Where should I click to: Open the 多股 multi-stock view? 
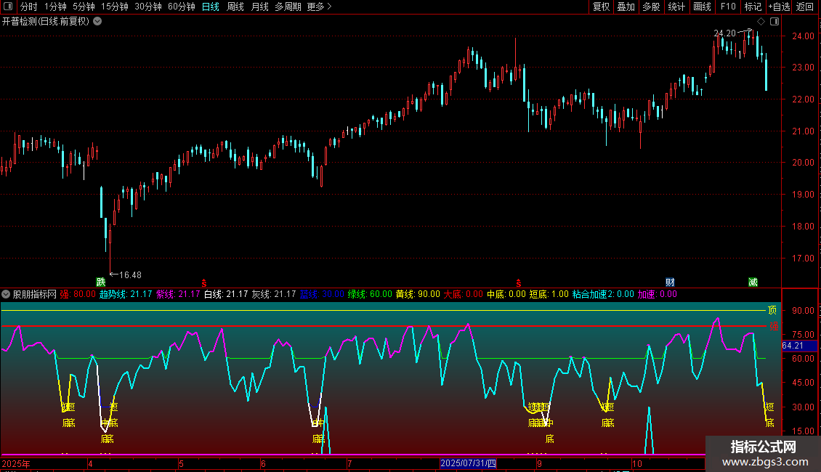651,7
